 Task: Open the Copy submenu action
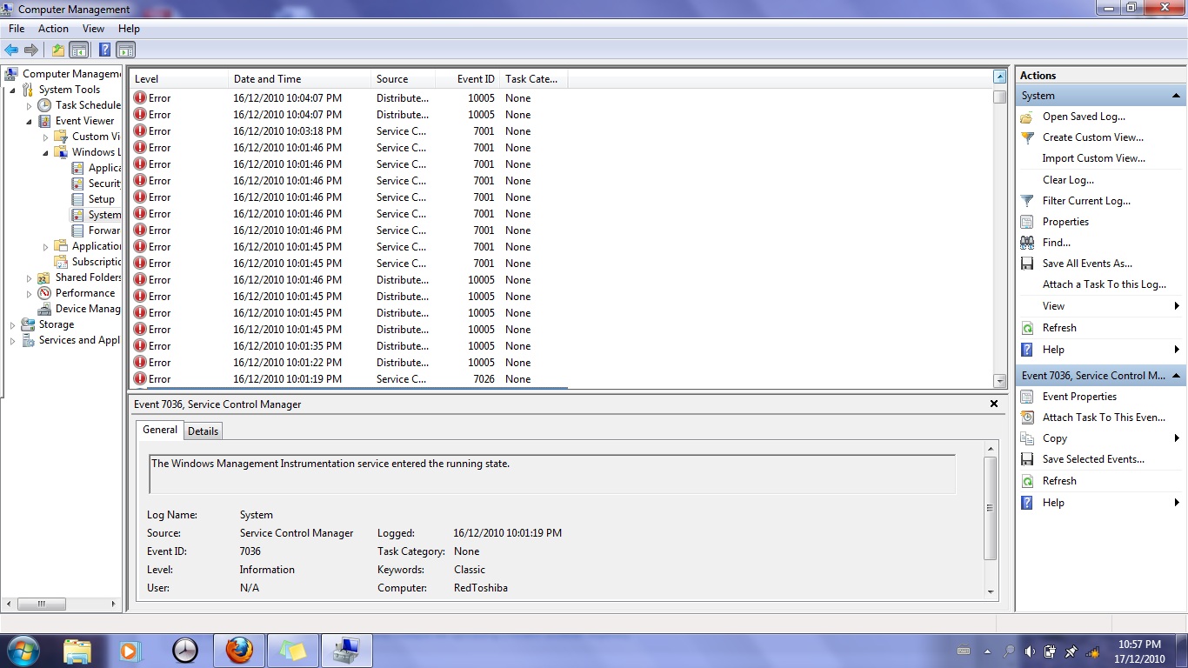click(1100, 438)
